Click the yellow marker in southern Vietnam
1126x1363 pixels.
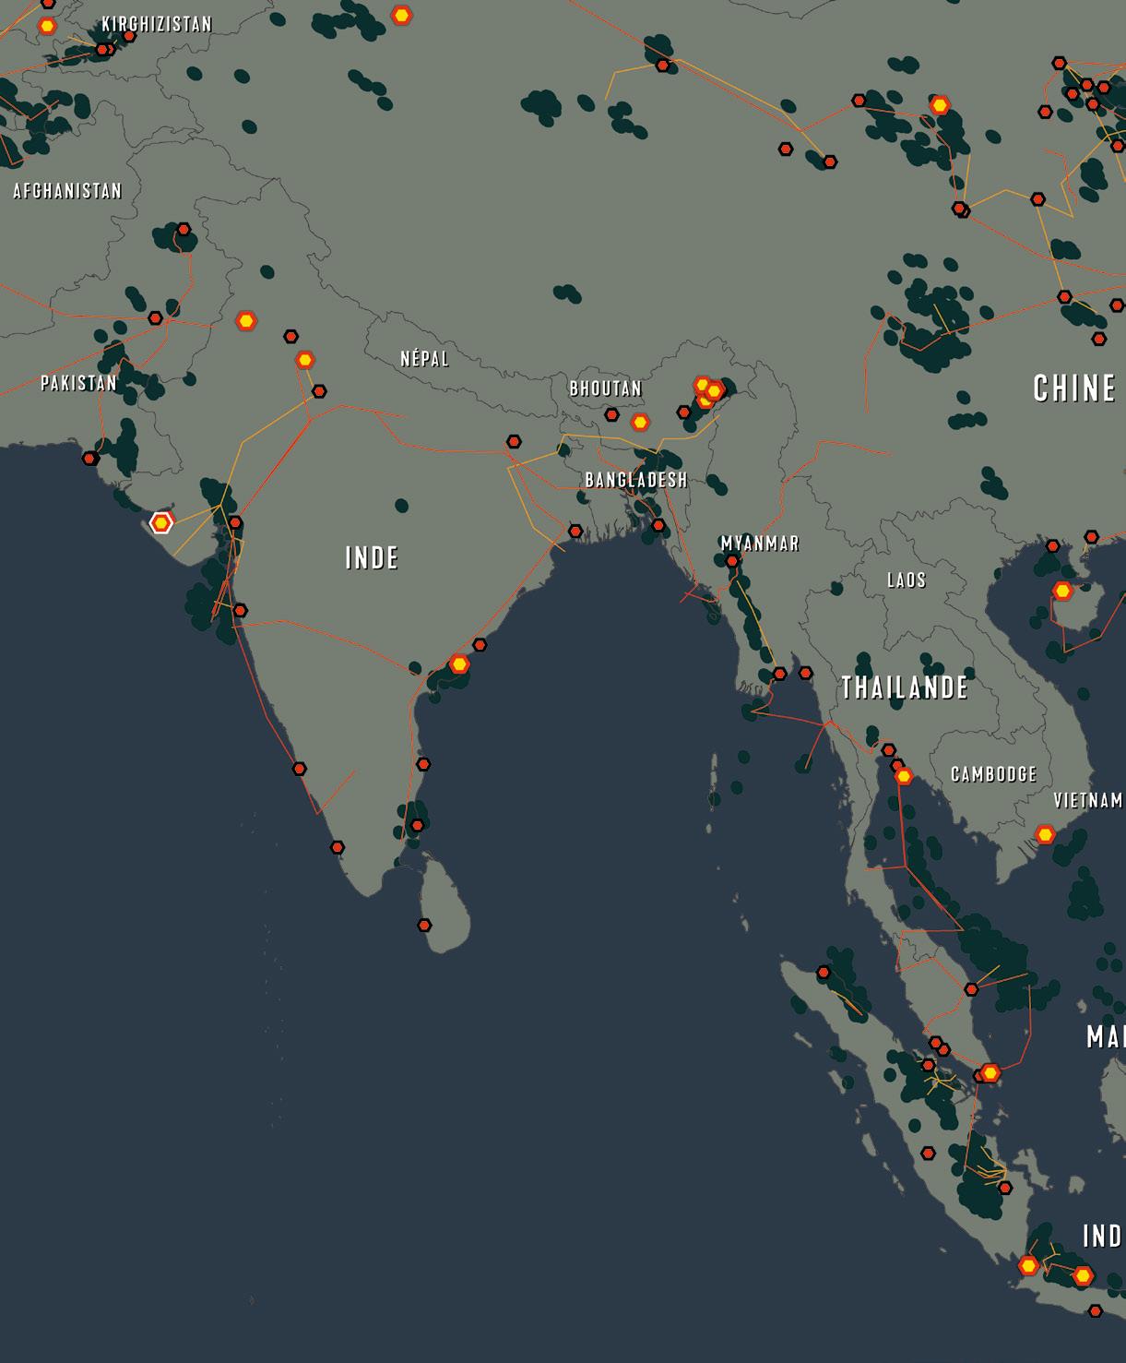[x=1045, y=834]
